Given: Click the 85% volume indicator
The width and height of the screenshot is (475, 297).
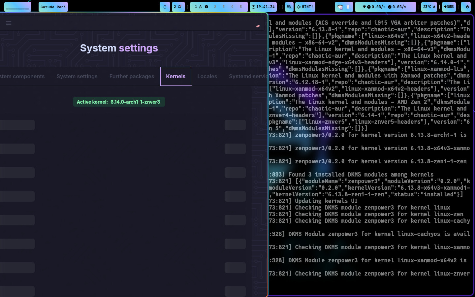Looking at the screenshot, I should [449, 7].
